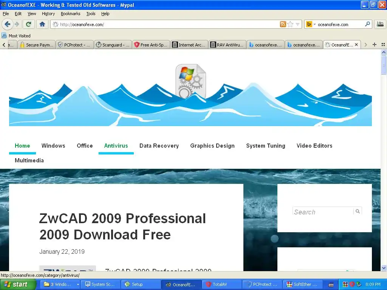This screenshot has width=387, height=290.
Task: Open the URL history dropdown arrow
Action: click(297, 25)
